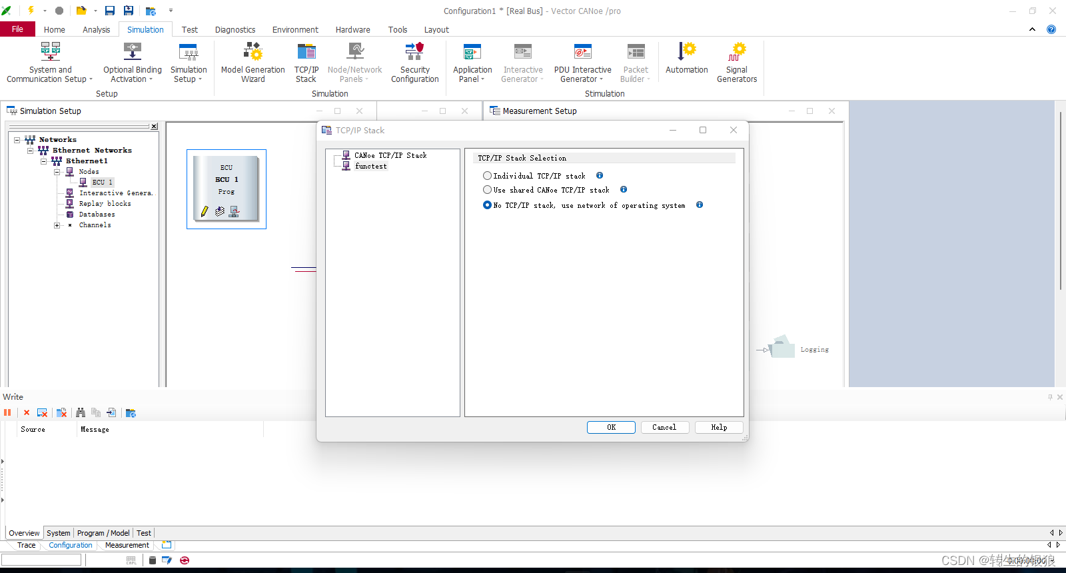Click the ECU 1 block in simulation diagram

click(x=227, y=189)
